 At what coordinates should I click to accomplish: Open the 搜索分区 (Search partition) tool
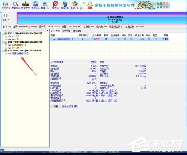(16, 5)
